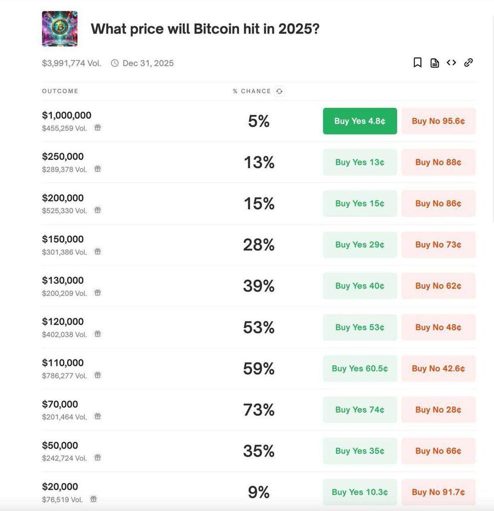
Task: Copy the market link via chain icon
Action: click(468, 62)
